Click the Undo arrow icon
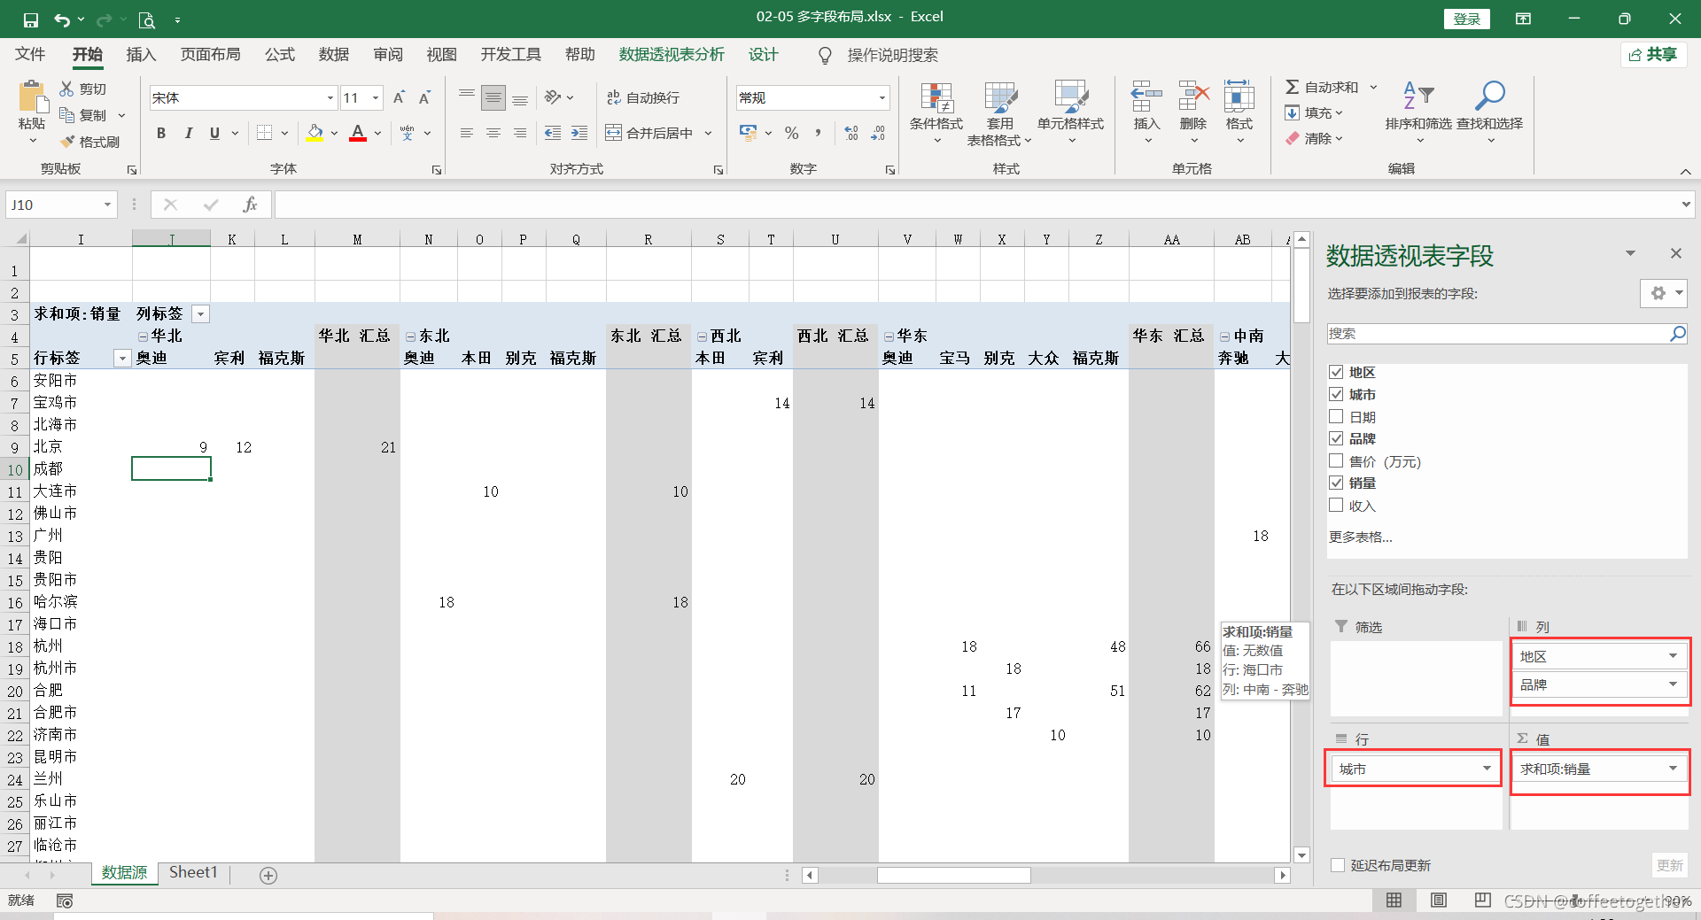The height and width of the screenshot is (920, 1701). click(x=61, y=19)
